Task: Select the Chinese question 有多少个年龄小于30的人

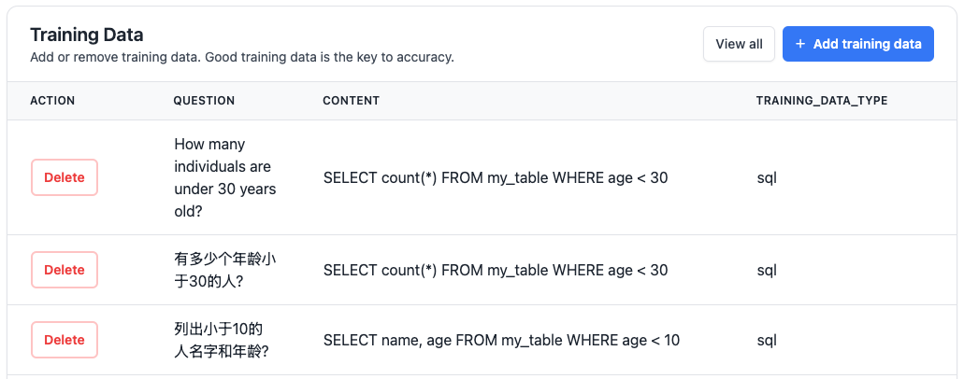Action: (225, 270)
